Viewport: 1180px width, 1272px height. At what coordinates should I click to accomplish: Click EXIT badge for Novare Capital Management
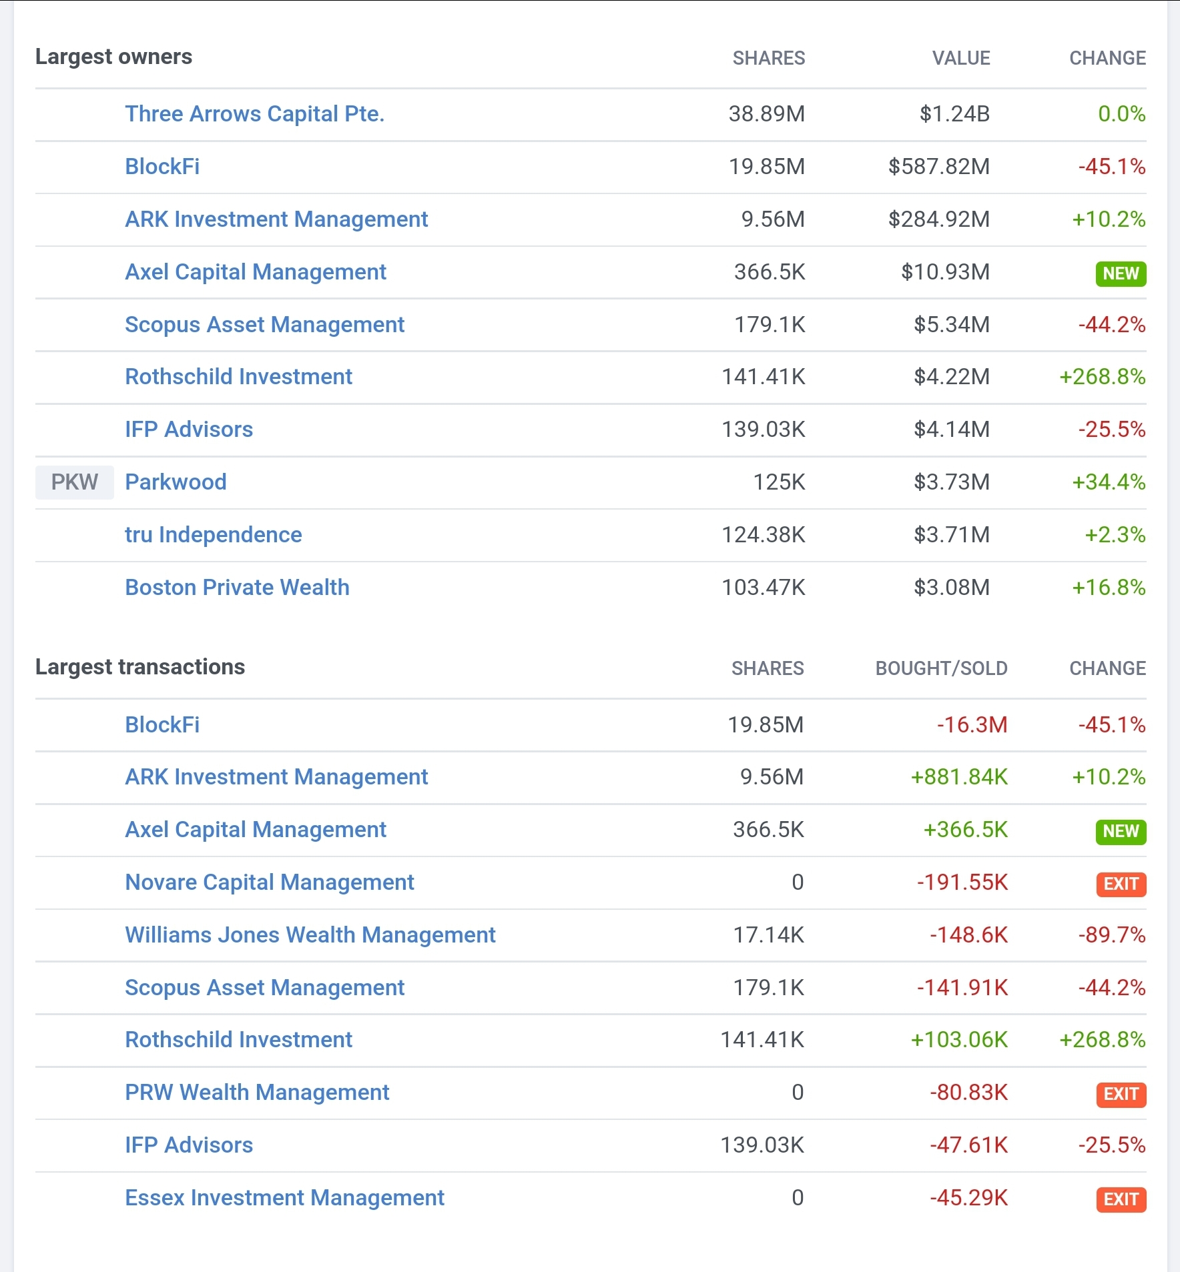click(x=1121, y=884)
